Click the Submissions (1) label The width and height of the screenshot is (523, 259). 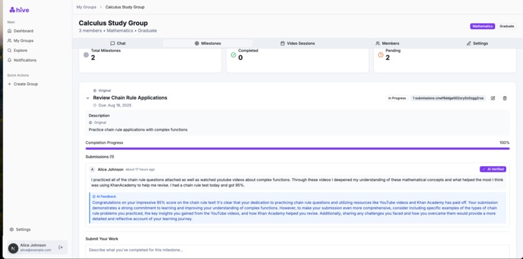pos(100,156)
